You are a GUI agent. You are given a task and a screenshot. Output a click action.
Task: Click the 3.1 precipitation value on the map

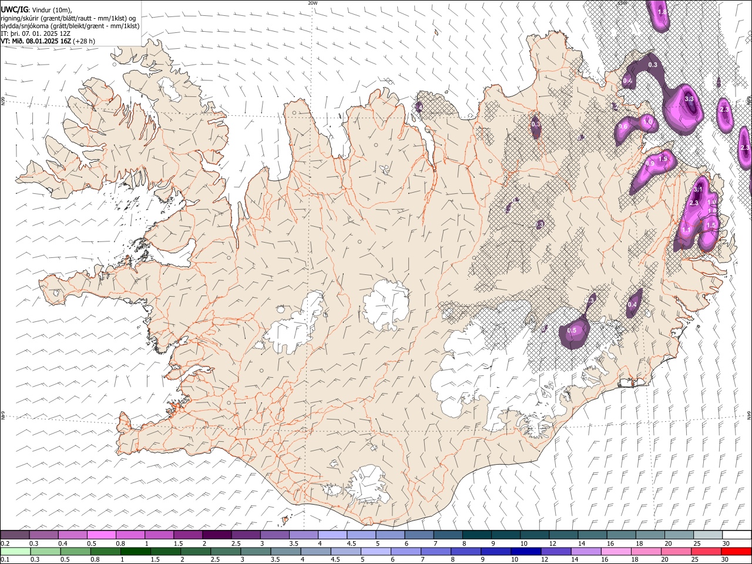coord(698,190)
